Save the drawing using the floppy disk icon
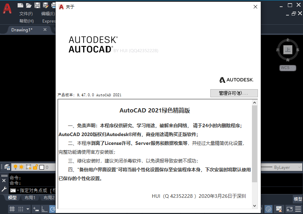This screenshot has height=214, width=303. tap(37, 5)
